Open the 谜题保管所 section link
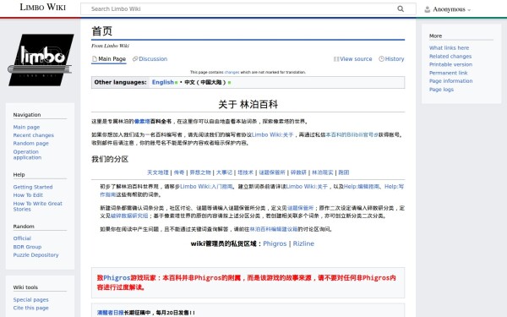This screenshot has height=317, width=507. tap(272, 172)
